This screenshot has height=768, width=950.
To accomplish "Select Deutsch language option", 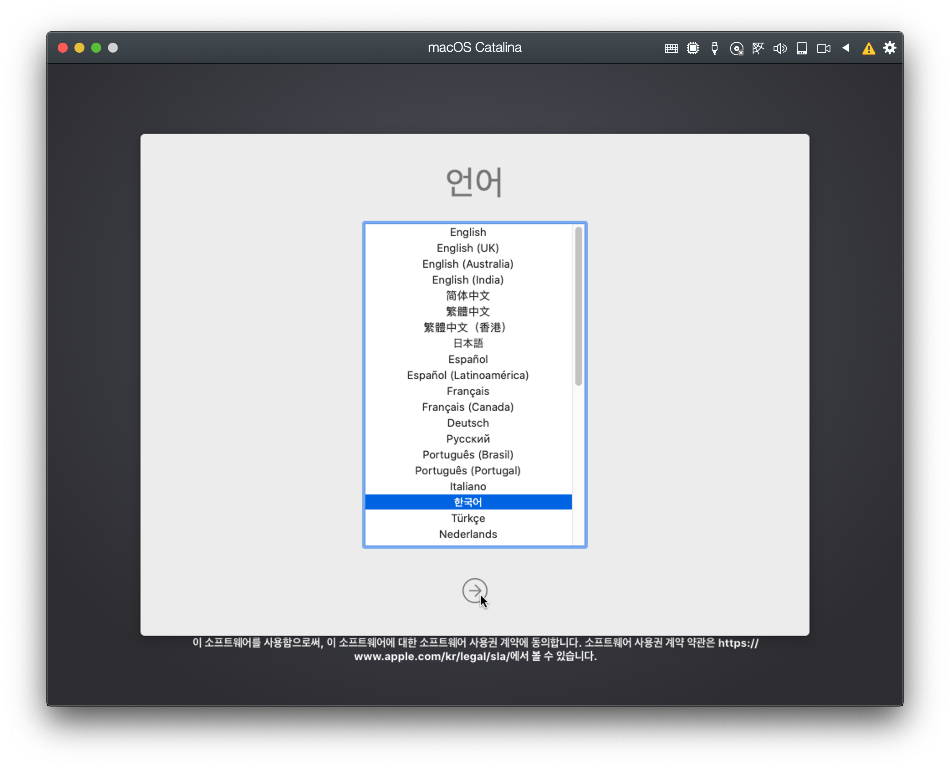I will point(468,423).
